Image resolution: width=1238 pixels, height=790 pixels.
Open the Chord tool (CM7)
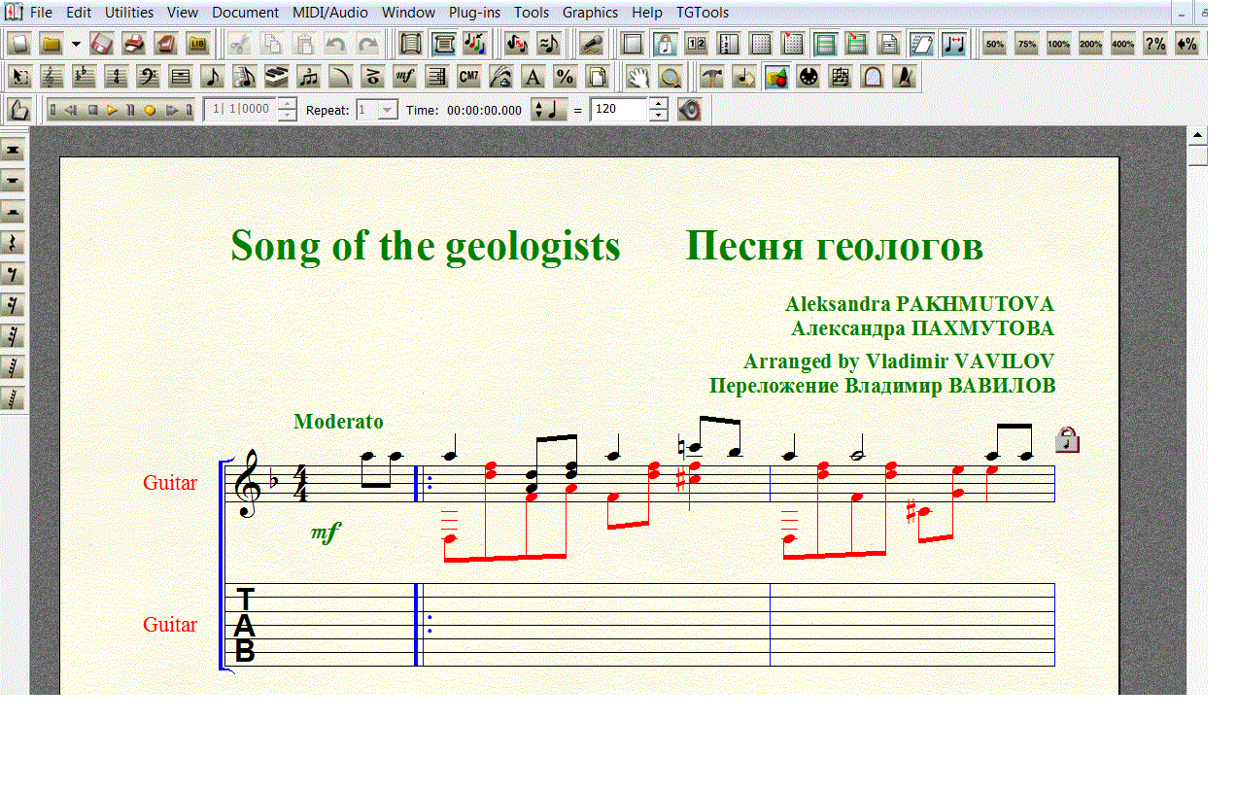pyautogui.click(x=468, y=77)
